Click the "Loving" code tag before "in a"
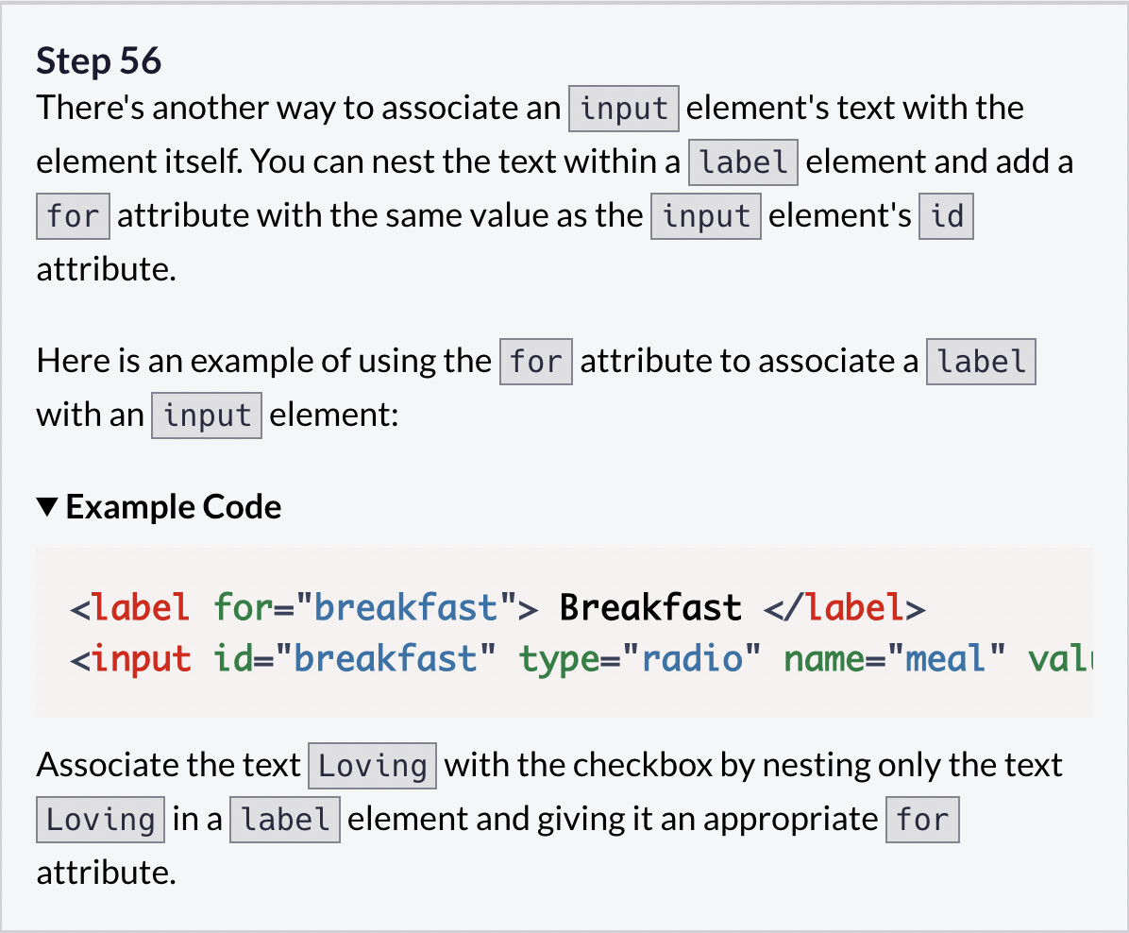 tap(100, 820)
